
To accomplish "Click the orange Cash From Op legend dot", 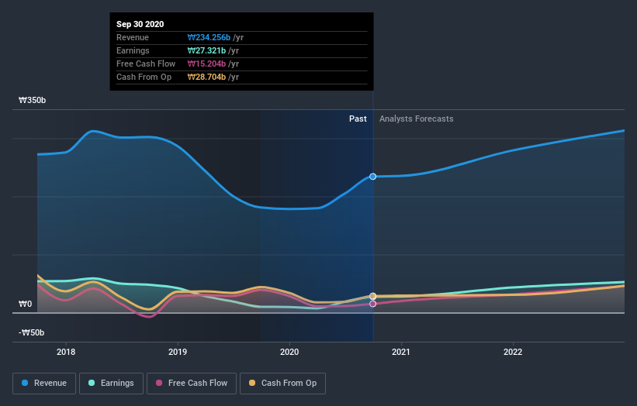I will click(x=252, y=383).
